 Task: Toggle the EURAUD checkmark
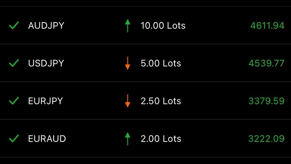(x=14, y=139)
